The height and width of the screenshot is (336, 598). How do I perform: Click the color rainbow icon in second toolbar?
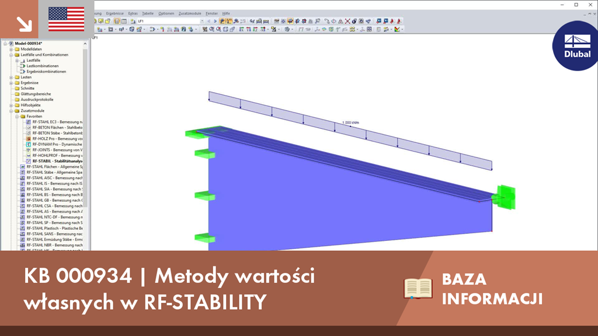point(397,29)
